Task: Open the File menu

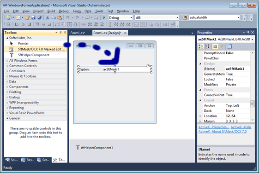Action: (x=6, y=11)
